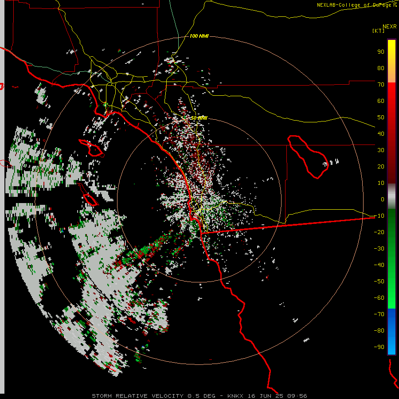Click the yellow top segment of color bar
The height and width of the screenshot is (399, 399).
[391, 61]
